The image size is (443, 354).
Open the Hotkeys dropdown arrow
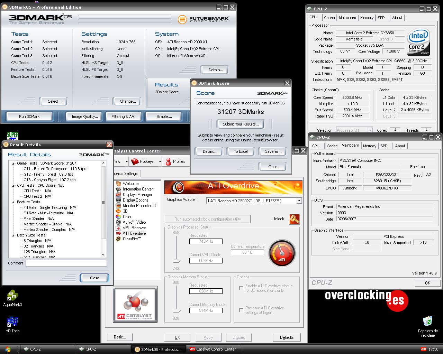(x=160, y=161)
